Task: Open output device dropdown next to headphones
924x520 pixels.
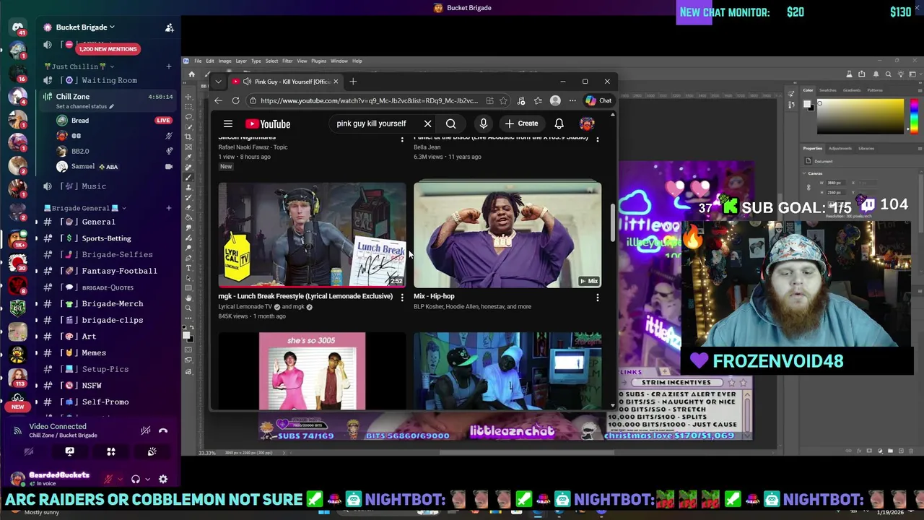Action: 147,479
